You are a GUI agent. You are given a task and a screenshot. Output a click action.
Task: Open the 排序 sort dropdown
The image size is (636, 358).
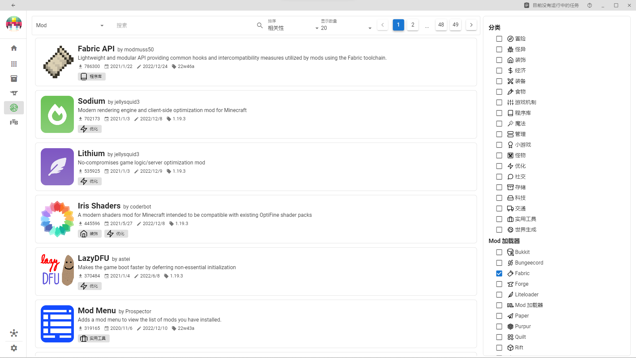click(293, 26)
